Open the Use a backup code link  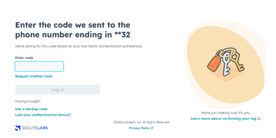click(x=31, y=109)
